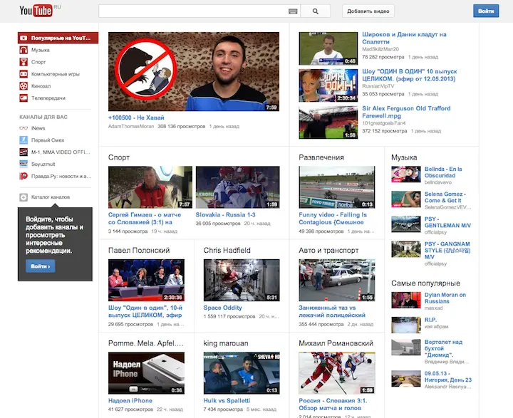Click the YouTube logo
This screenshot has width=513, height=418.
click(36, 11)
